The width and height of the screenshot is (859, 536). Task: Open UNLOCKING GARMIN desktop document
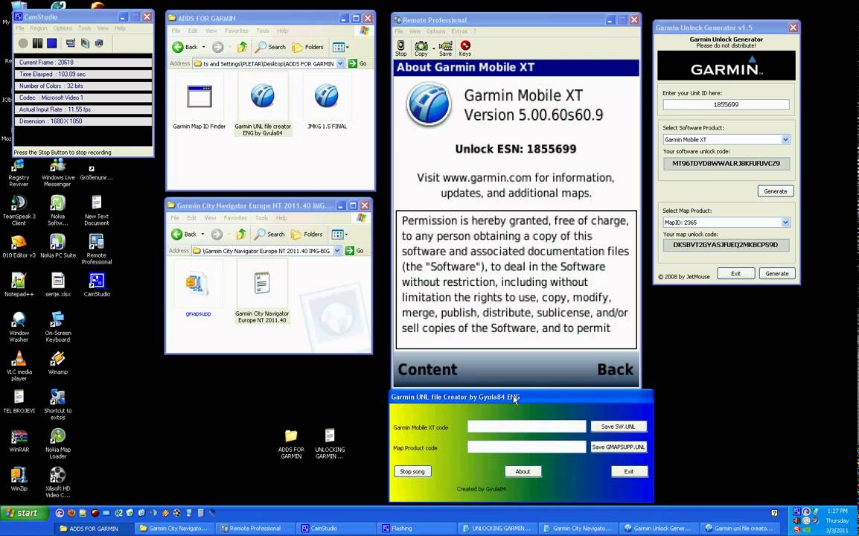coord(329,444)
